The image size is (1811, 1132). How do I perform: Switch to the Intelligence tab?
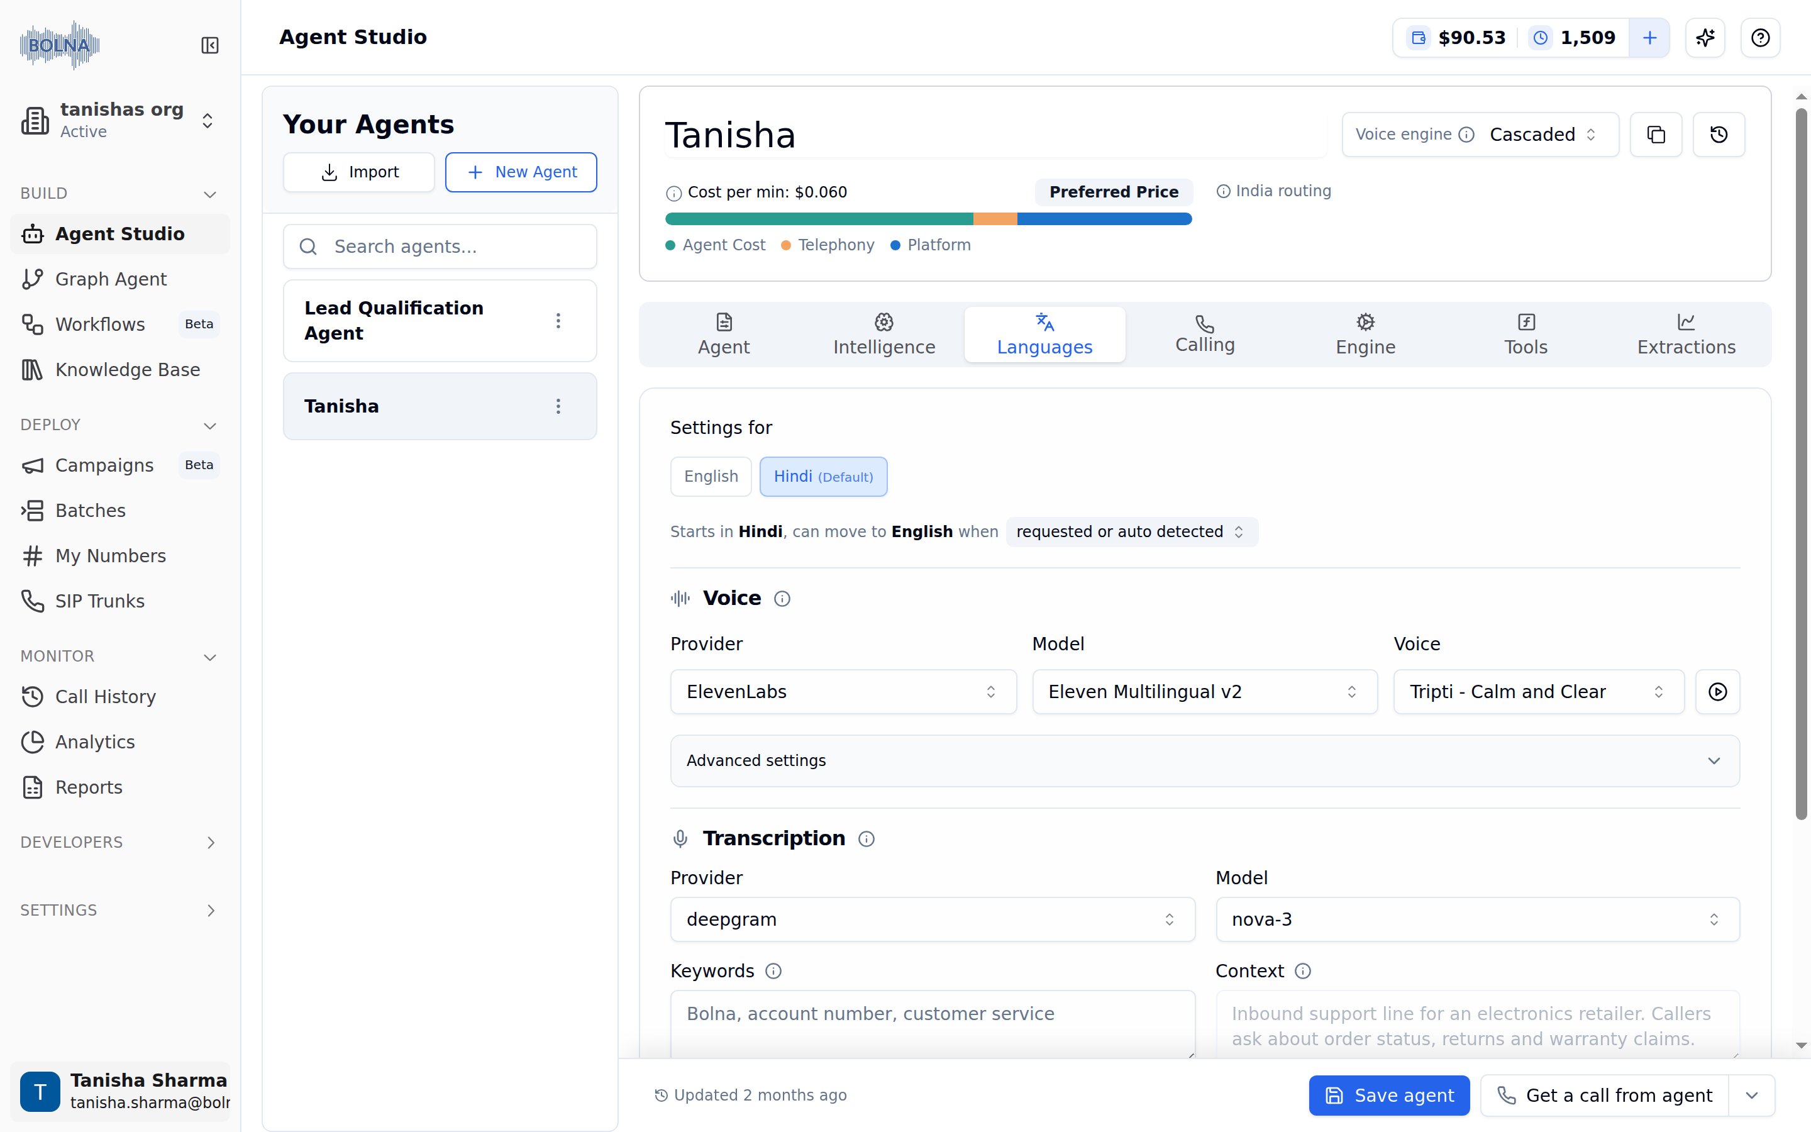(x=883, y=335)
